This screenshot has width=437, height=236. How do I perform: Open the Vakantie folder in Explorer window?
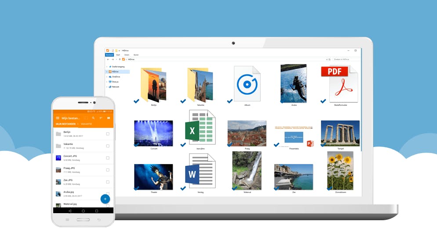(x=200, y=85)
